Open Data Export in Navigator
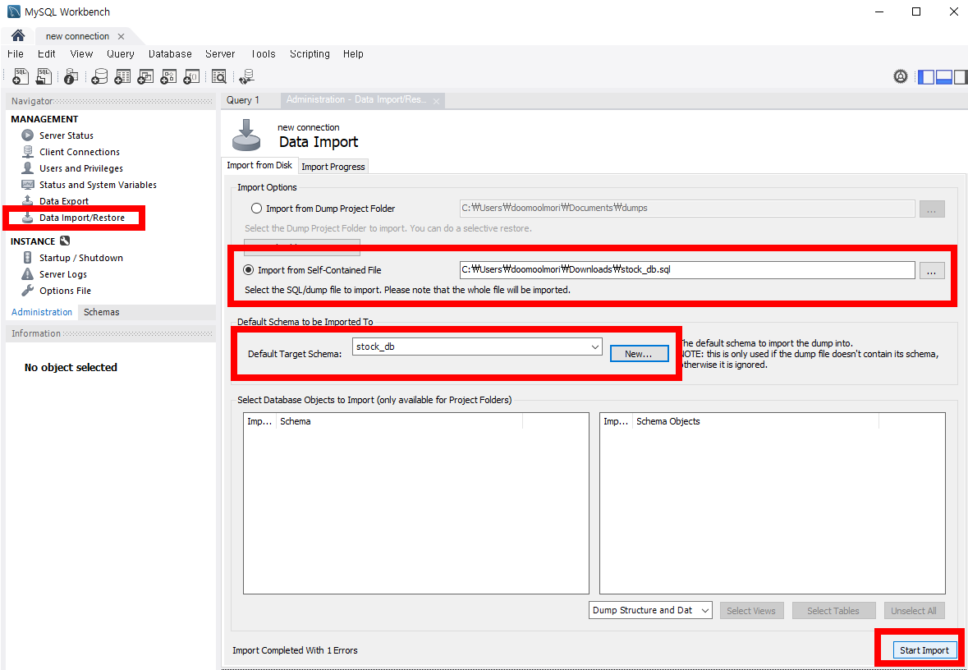 coord(64,200)
